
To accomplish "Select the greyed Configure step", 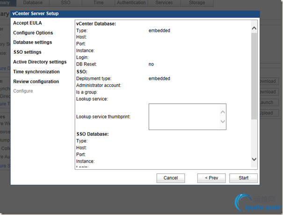I will [x=23, y=91].
